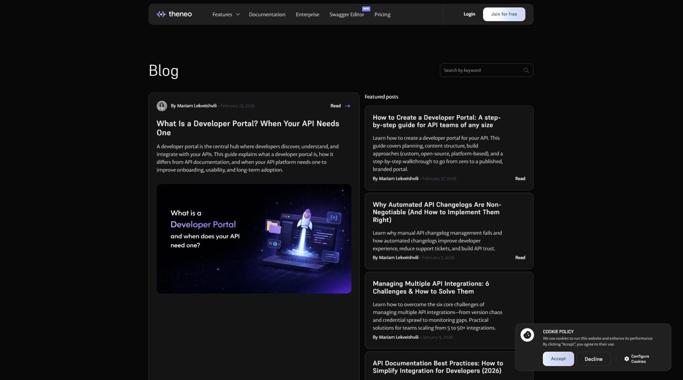Click the cookie icon in policy banner
This screenshot has width=683, height=380.
527,335
